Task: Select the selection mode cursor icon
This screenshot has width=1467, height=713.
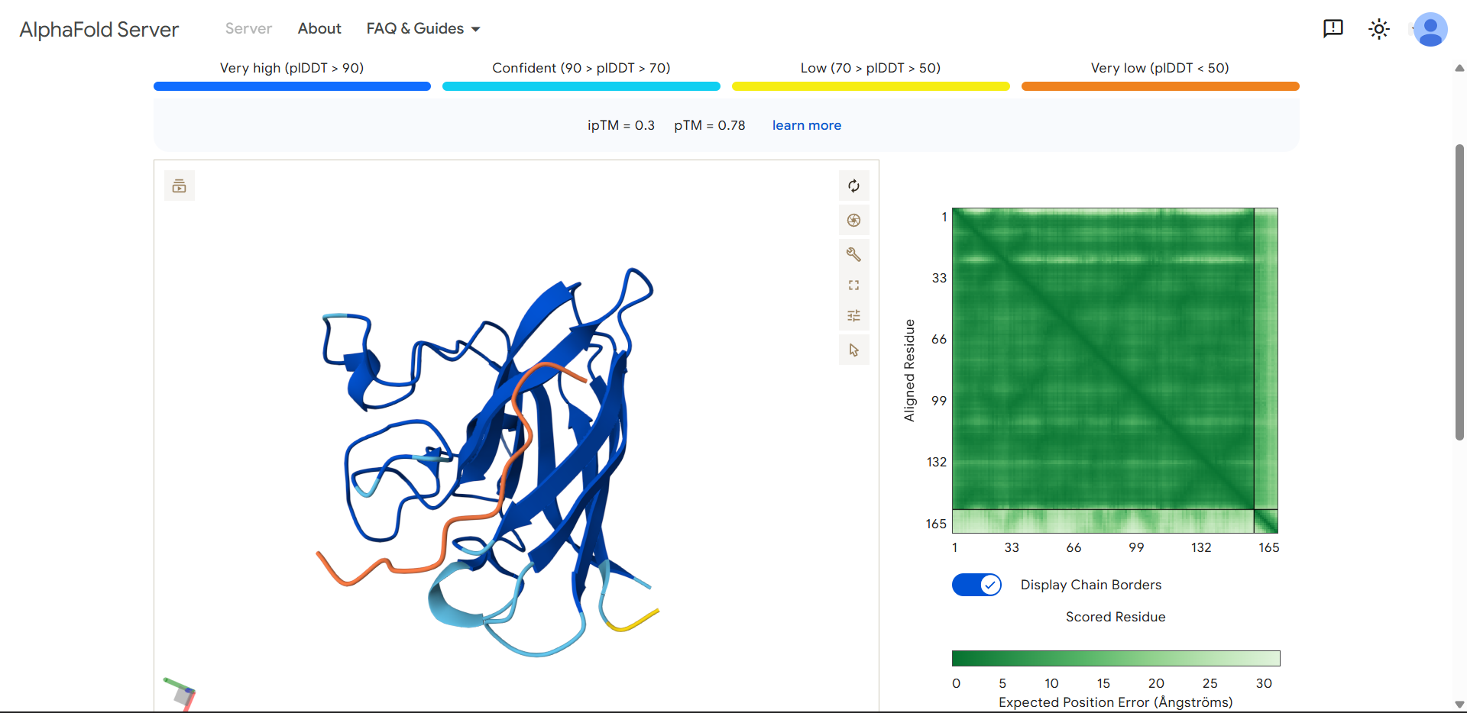Action: point(853,350)
